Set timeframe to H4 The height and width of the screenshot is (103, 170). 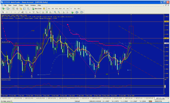(x=67, y=9)
